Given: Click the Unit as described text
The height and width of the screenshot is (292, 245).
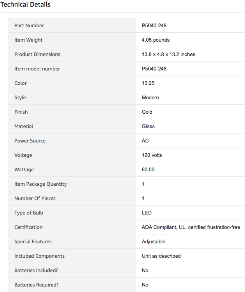Looking at the screenshot, I should [x=161, y=256].
